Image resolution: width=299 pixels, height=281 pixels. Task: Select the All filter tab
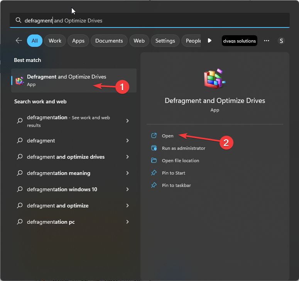[x=35, y=41]
